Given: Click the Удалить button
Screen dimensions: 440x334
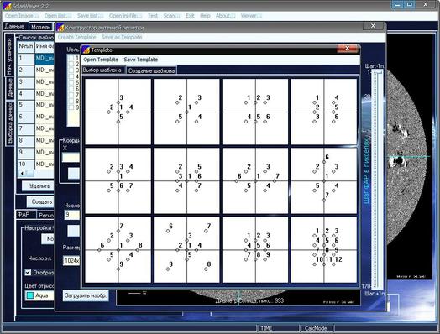Looking at the screenshot, I should click(x=39, y=186).
